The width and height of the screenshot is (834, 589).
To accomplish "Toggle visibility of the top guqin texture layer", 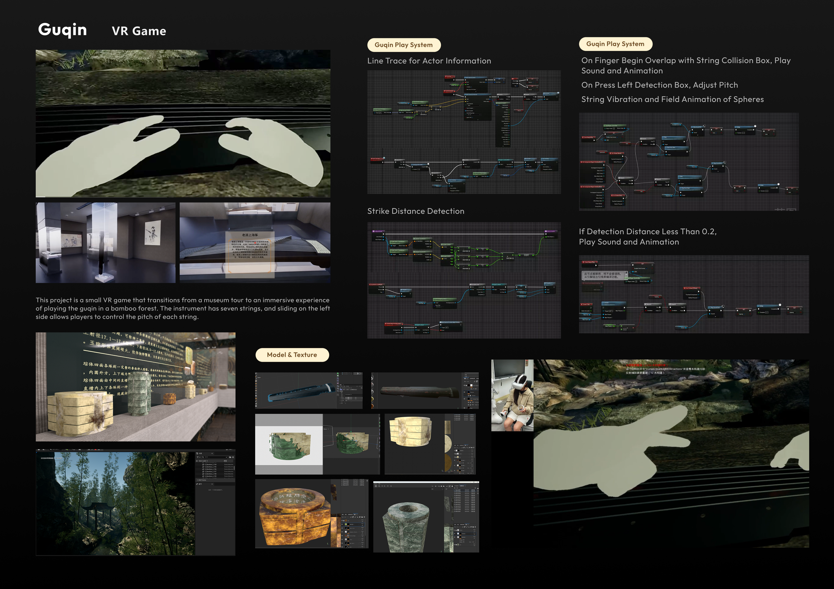I will pyautogui.click(x=465, y=385).
